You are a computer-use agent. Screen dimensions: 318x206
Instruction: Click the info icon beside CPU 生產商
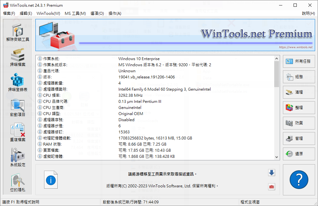pos(40,107)
